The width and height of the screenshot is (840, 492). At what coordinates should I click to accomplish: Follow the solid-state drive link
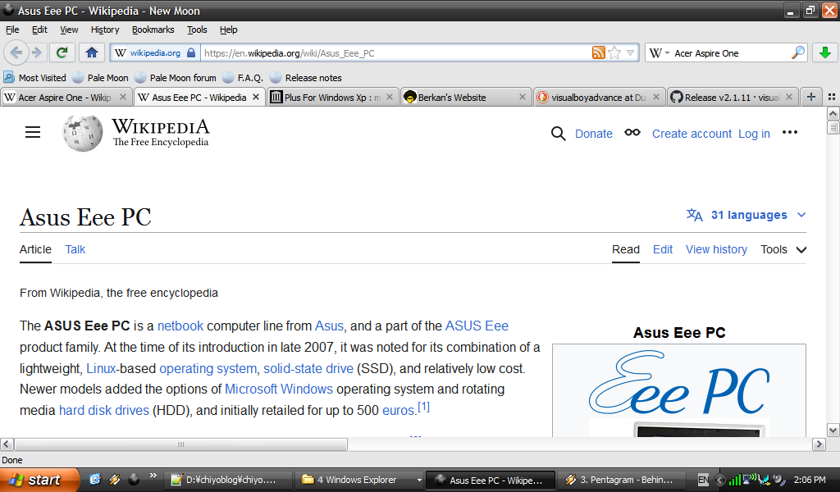(x=308, y=369)
